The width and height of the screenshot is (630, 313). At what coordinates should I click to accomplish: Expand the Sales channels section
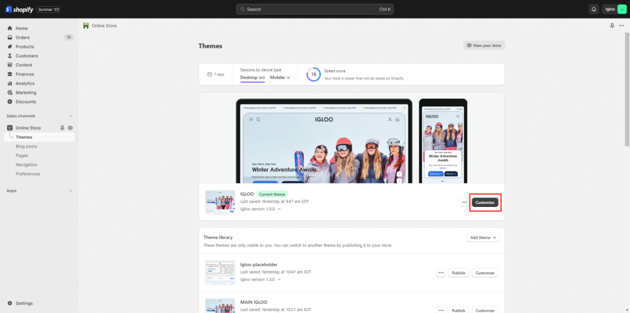coord(71,116)
